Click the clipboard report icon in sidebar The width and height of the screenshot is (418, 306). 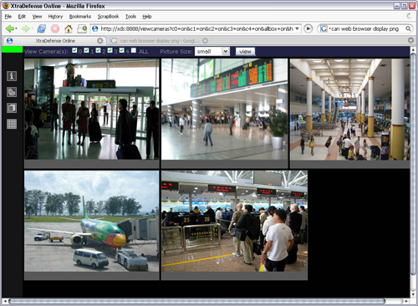pyautogui.click(x=12, y=108)
